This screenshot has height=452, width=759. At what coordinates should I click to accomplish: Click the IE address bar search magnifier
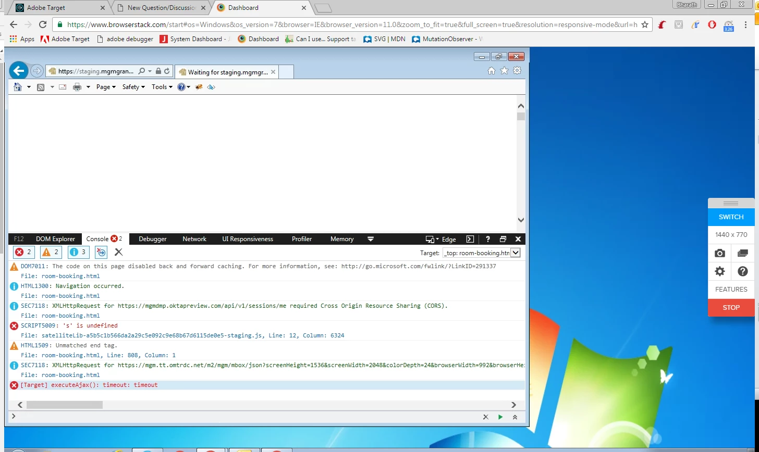142,71
